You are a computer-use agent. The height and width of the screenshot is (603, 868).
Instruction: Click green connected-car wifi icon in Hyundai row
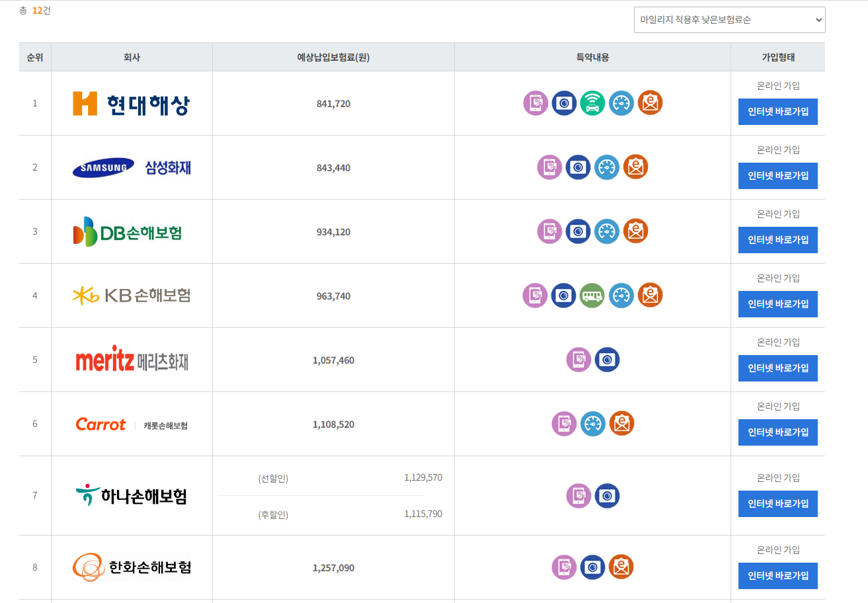[x=593, y=103]
